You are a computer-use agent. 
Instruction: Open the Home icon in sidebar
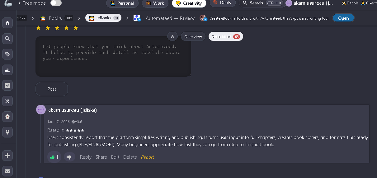[7, 23]
